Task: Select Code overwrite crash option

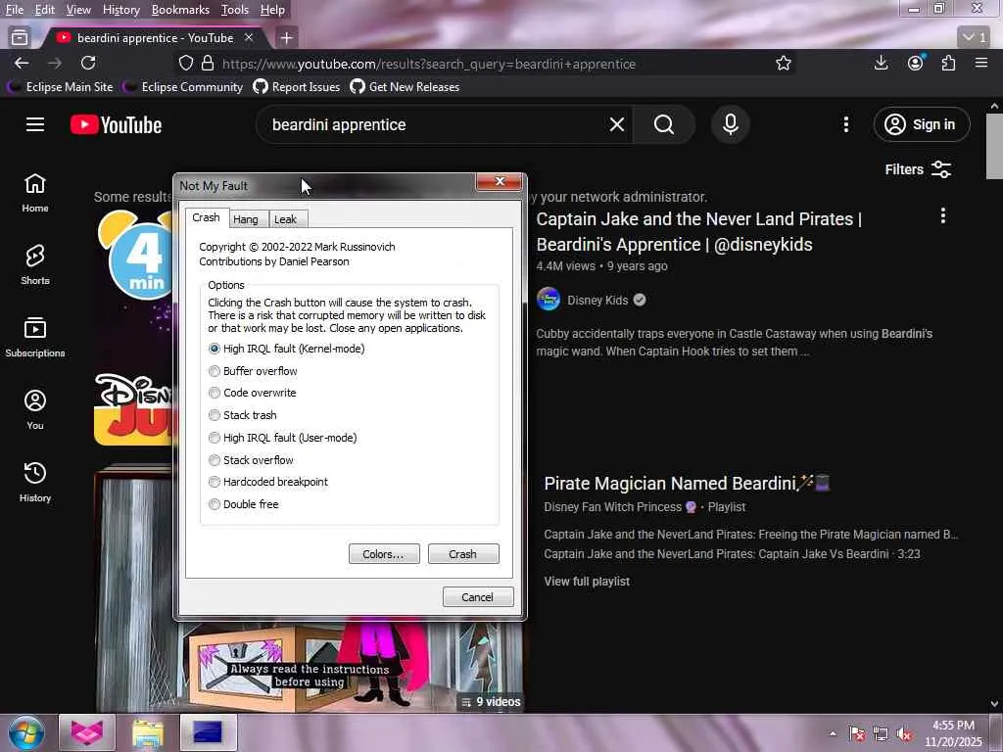Action: point(253,393)
